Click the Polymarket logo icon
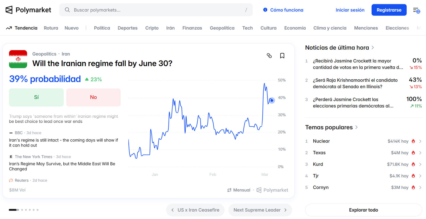This screenshot has width=426, height=219. click(x=9, y=10)
